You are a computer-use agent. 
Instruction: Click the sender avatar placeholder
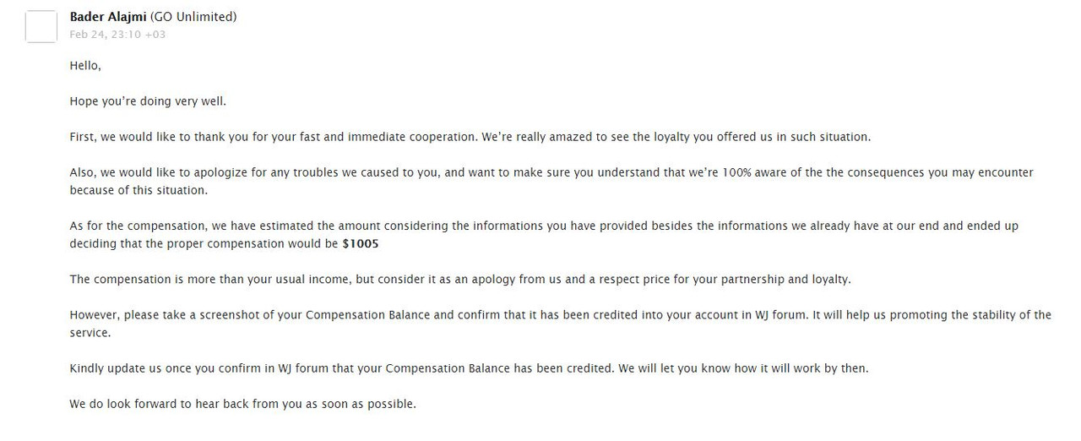(x=41, y=26)
